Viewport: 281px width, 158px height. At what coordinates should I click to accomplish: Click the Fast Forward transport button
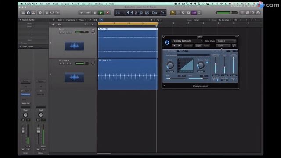click(x=88, y=13)
